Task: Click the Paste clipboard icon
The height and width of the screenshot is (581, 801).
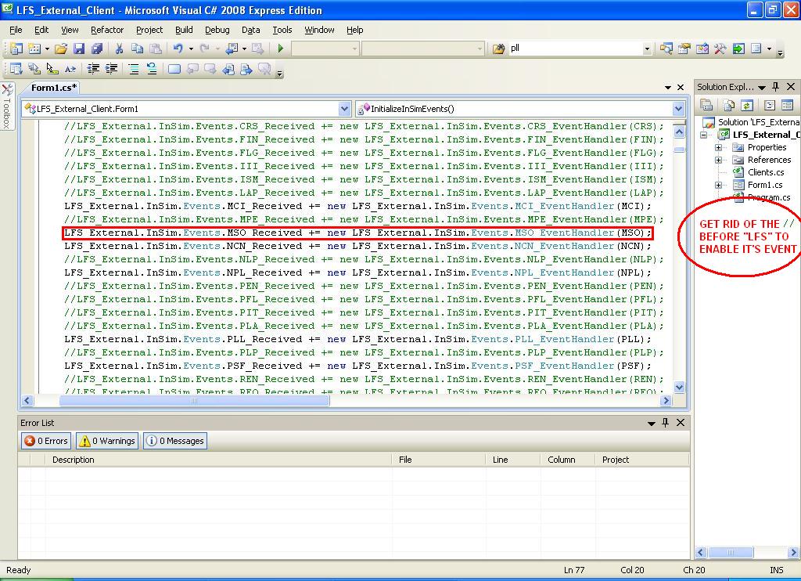Action: (x=156, y=49)
